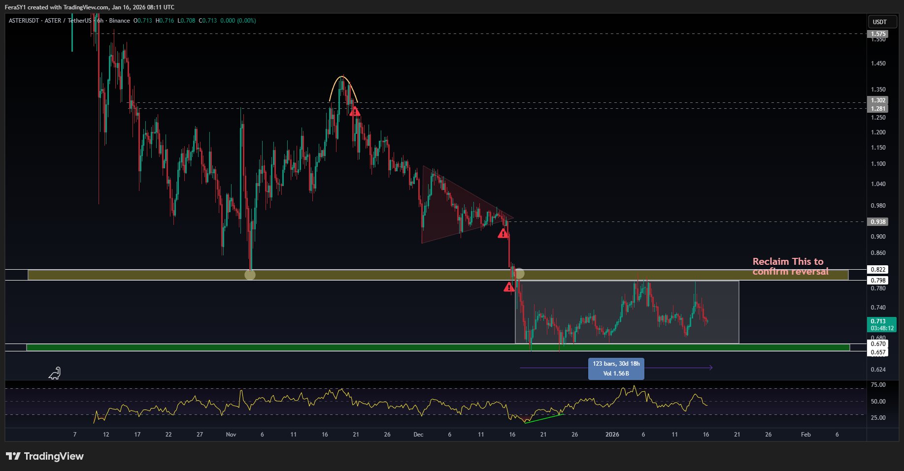Click the 0.798 price label
Image resolution: width=904 pixels, height=471 pixels.
click(x=878, y=281)
